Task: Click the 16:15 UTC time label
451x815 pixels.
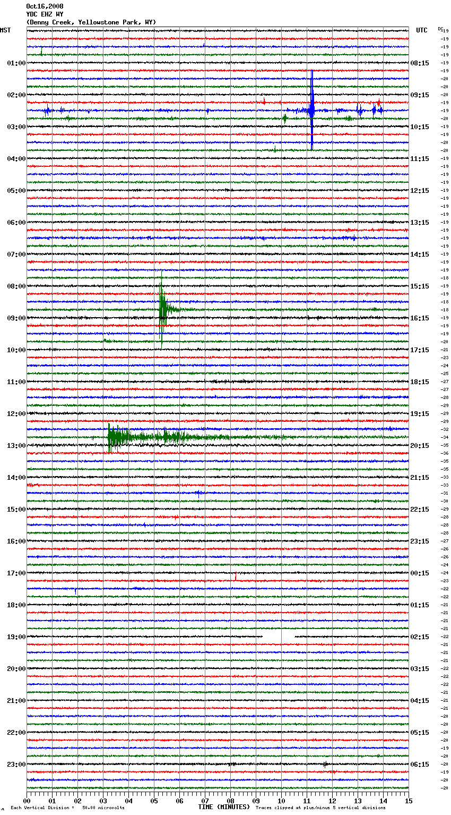Action: (x=420, y=318)
